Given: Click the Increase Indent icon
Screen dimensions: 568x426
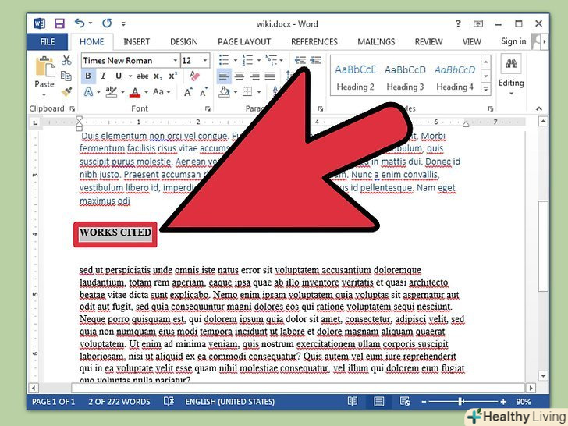Looking at the screenshot, I should click(315, 60).
